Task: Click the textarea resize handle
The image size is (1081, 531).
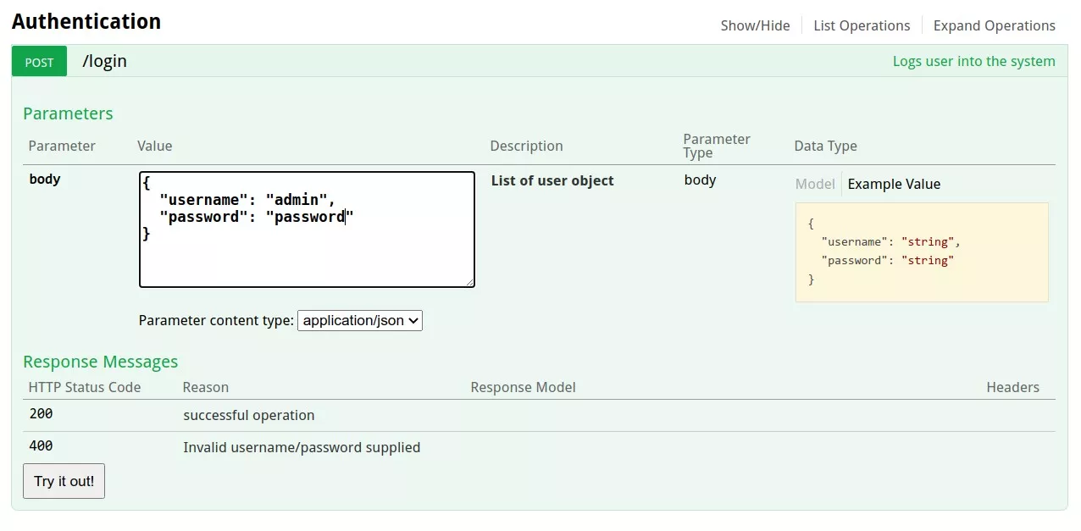Action: coord(469,281)
